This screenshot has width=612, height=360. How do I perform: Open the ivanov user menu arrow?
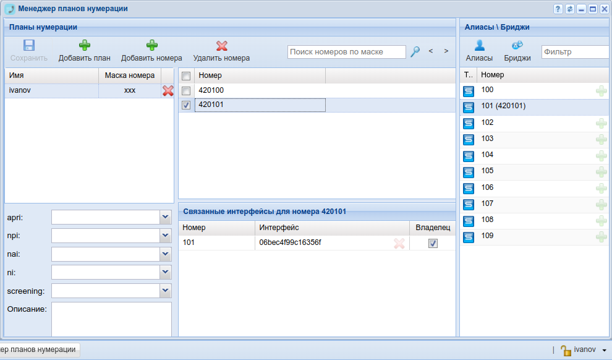[604, 350]
